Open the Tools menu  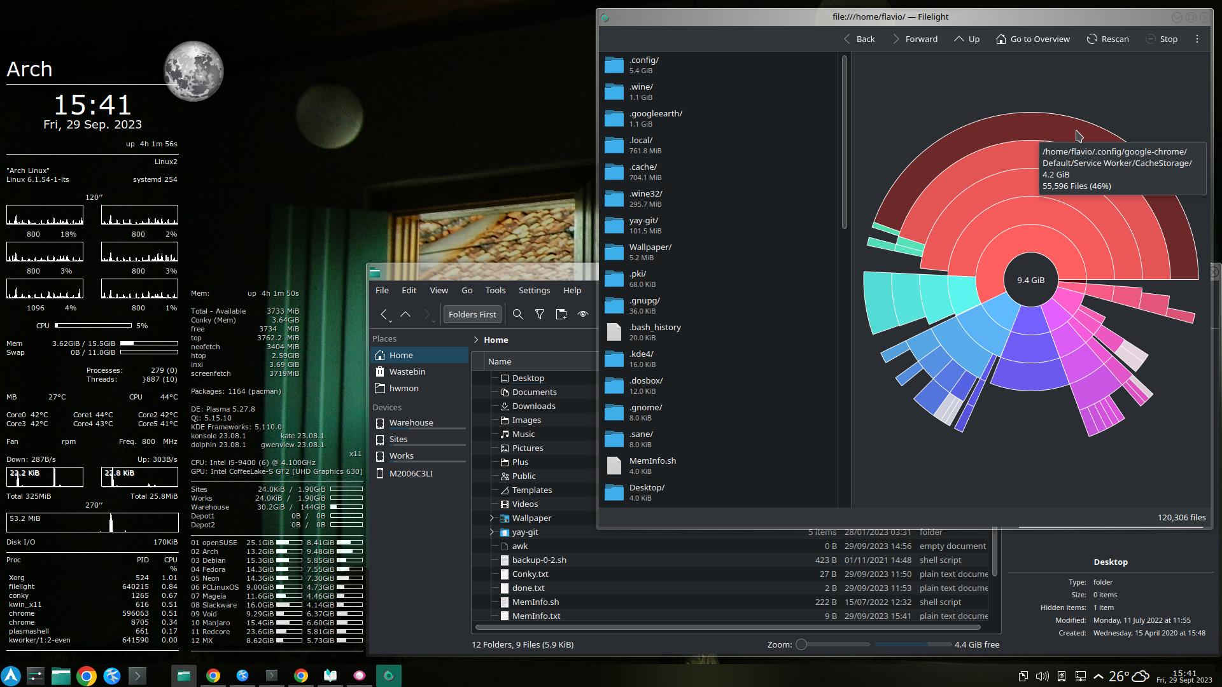tap(495, 290)
